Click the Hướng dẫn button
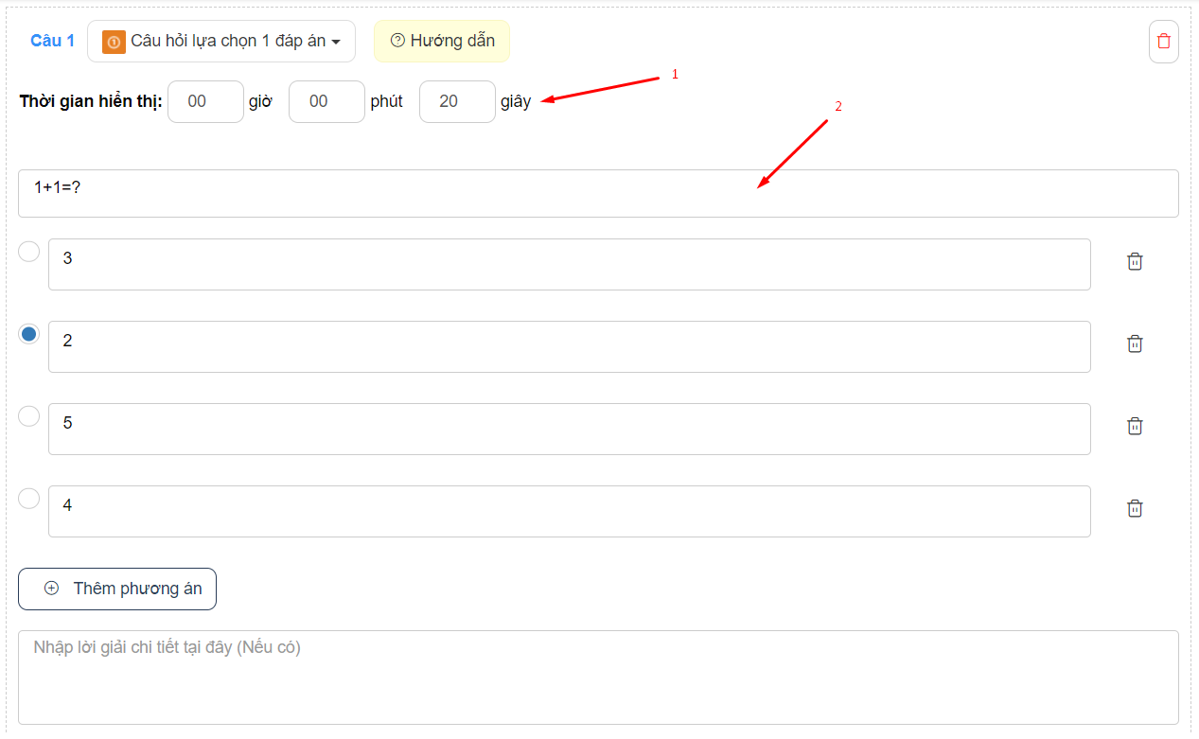Viewport: 1199px width, 739px height. [x=442, y=41]
